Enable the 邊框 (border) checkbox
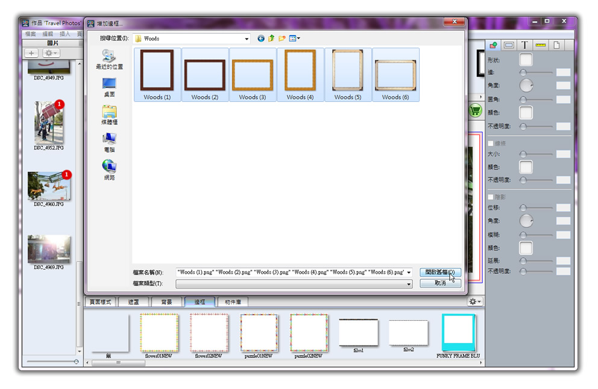 [x=491, y=144]
